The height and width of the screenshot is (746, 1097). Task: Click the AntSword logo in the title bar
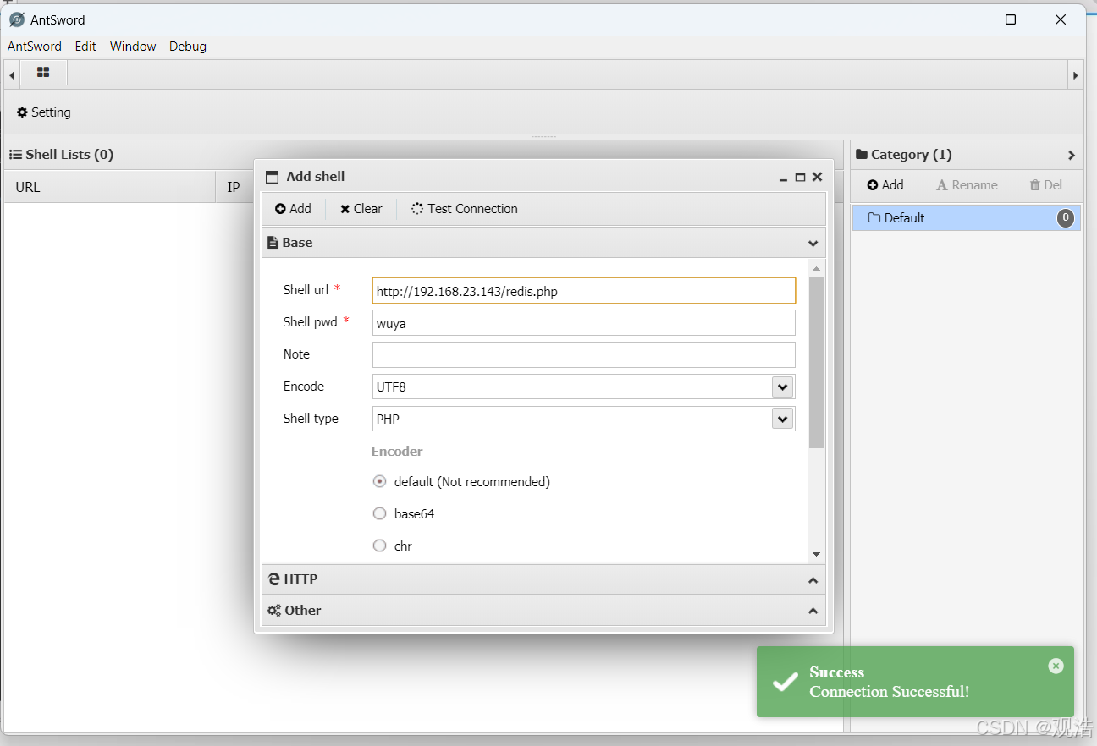coord(17,19)
